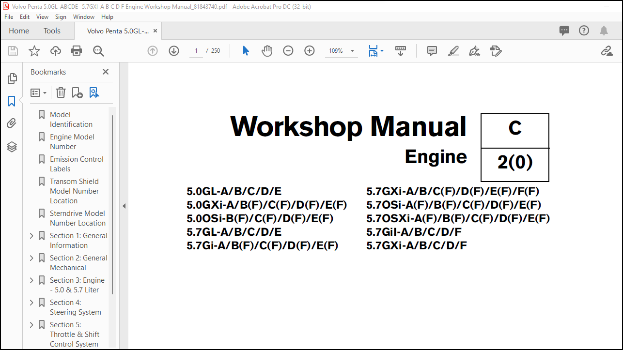Viewport: 623px width, 350px height.
Task: Expand Section 1: General Information bookmark
Action: pos(32,236)
